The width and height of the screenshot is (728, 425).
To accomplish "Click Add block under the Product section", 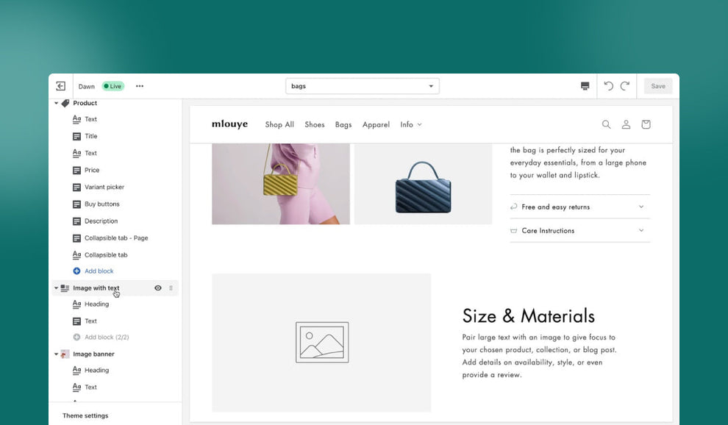I will [x=98, y=271].
